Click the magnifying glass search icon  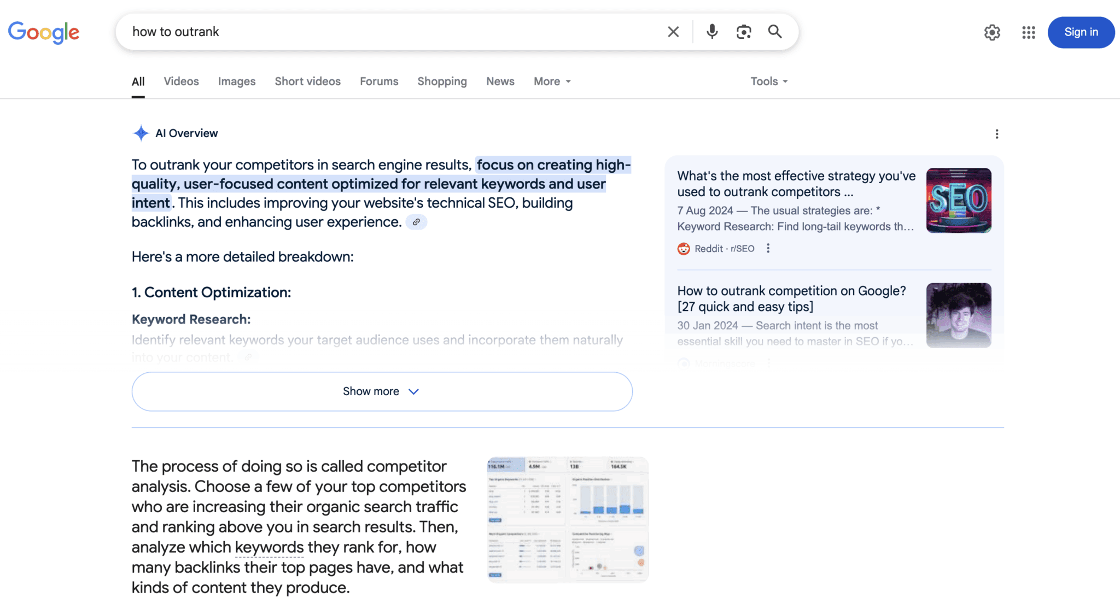click(774, 32)
